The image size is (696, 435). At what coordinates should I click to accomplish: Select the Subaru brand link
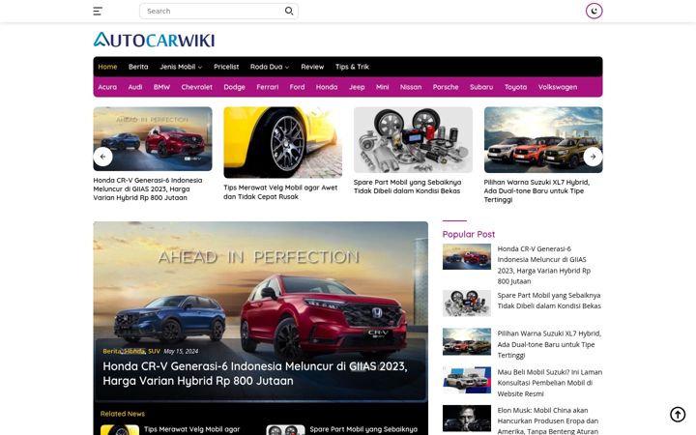point(481,87)
